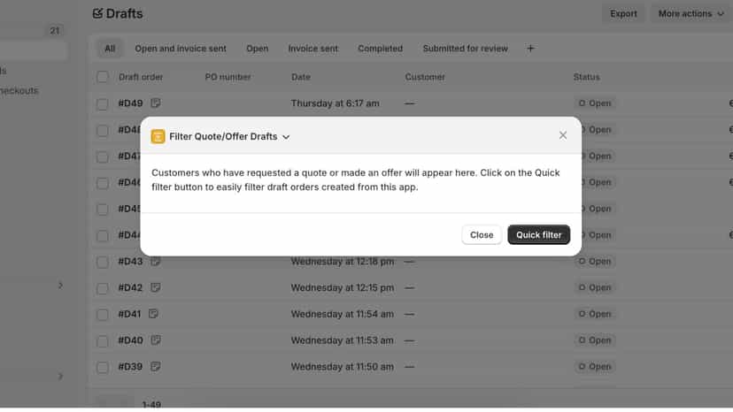Switch to the Completed tab

380,49
